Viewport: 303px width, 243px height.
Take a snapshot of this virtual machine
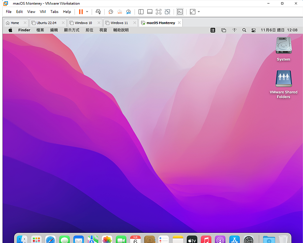point(111,12)
